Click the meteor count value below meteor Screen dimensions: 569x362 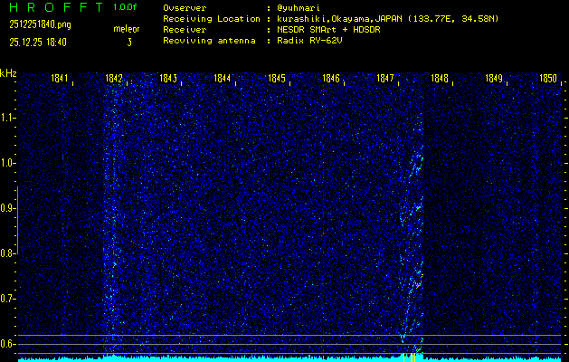[129, 43]
